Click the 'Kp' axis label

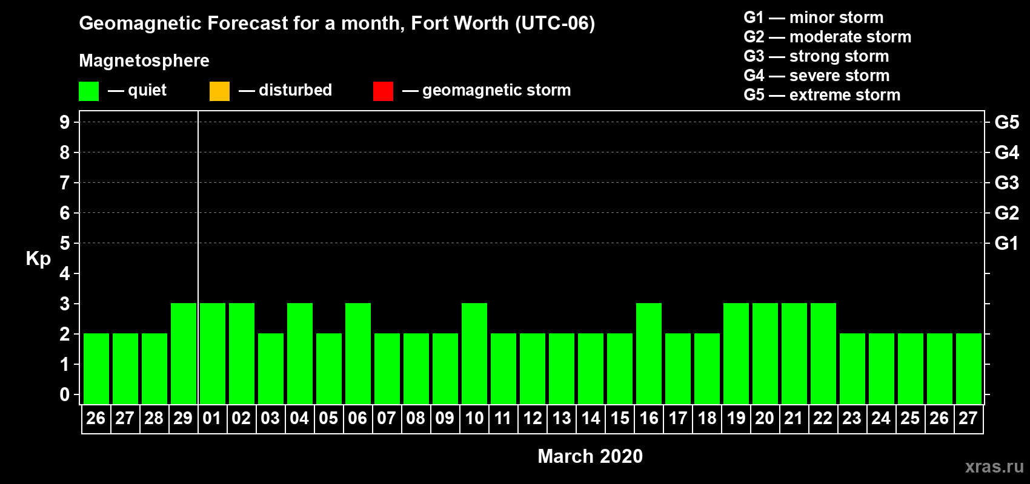pyautogui.click(x=38, y=259)
